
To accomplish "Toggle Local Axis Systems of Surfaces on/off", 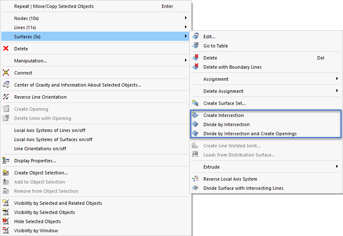I will click(53, 139).
